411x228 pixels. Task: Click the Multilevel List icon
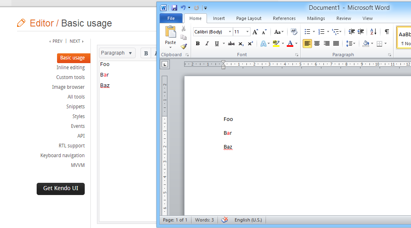pyautogui.click(x=335, y=32)
